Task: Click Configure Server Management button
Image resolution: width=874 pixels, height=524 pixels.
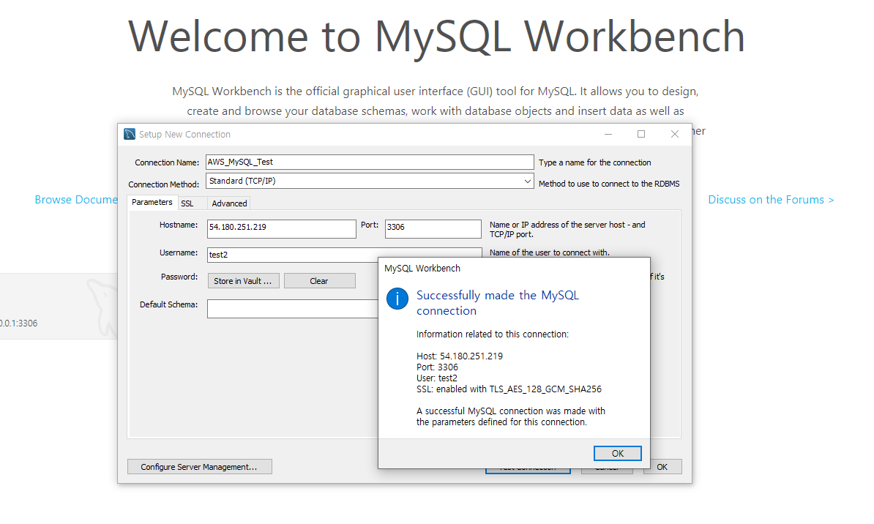Action: coord(200,467)
